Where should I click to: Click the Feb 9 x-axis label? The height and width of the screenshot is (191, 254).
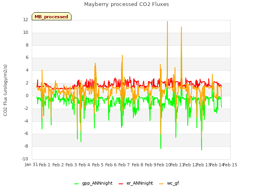click(150, 165)
